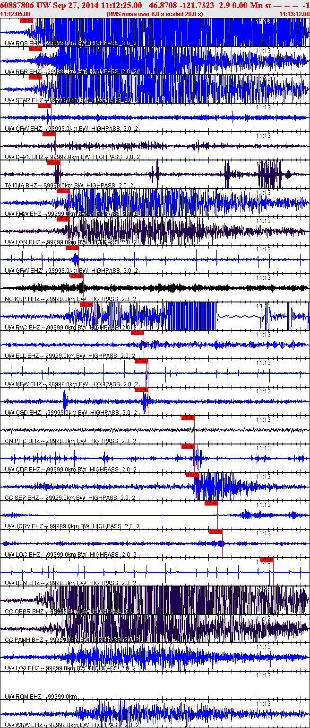Select the UW RCM EHZ empty trace label
Screen dimensions: 310x728
pos(24,697)
